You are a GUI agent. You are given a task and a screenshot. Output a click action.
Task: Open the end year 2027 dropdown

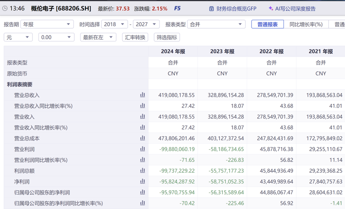pos(146,24)
